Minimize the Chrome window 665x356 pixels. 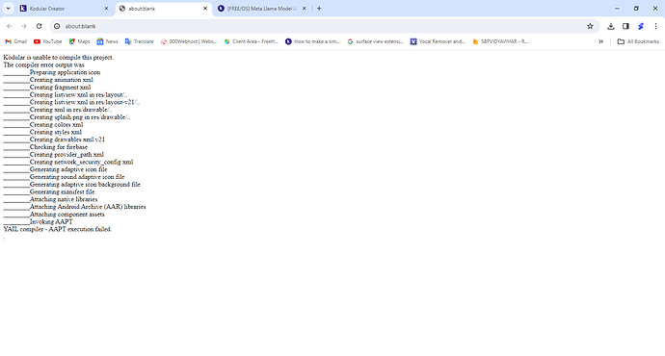pos(617,9)
